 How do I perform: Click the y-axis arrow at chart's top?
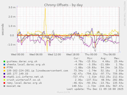pyautogui.click(x=17, y=6)
